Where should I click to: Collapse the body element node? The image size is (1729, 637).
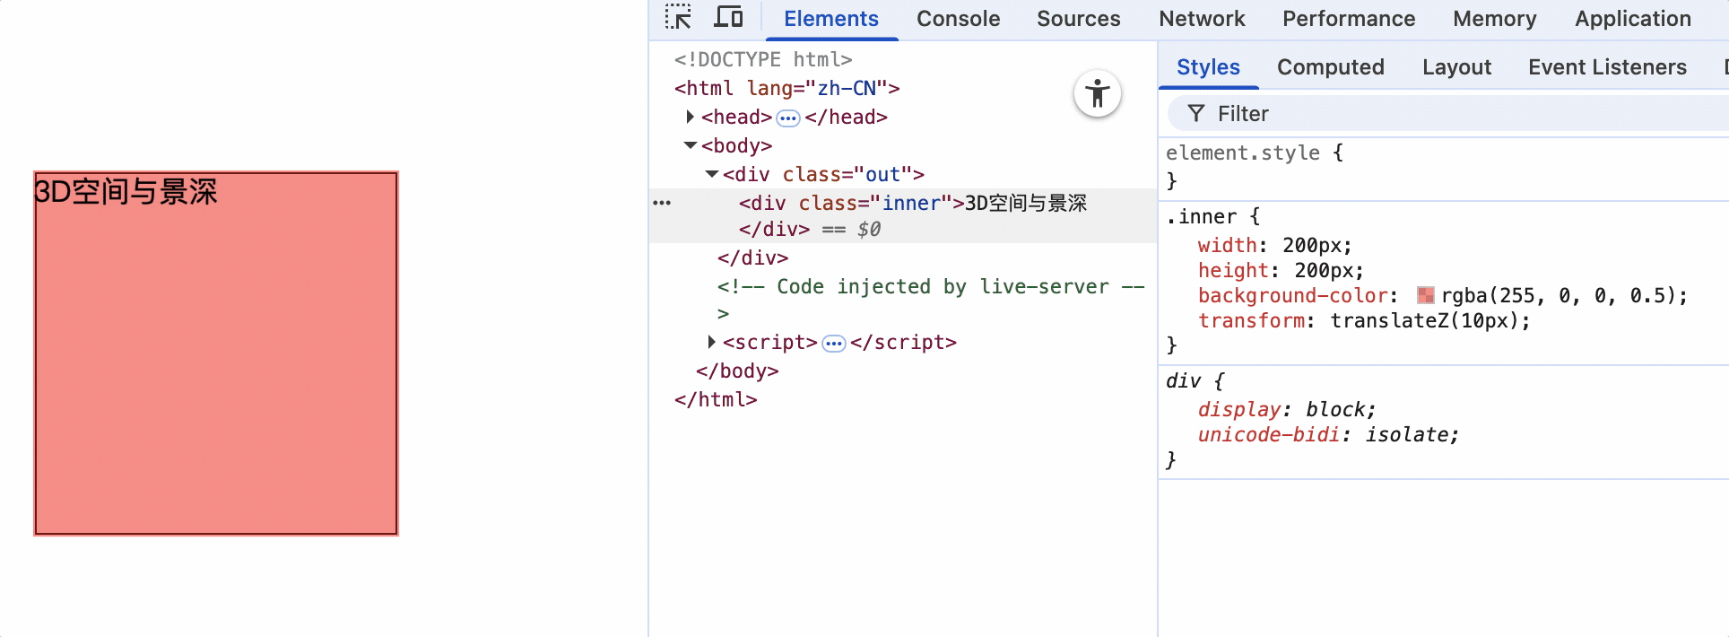click(690, 145)
